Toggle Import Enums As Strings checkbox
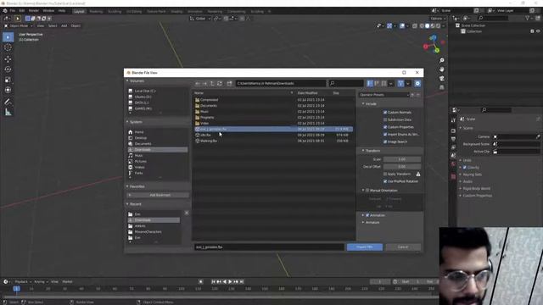 (385, 134)
